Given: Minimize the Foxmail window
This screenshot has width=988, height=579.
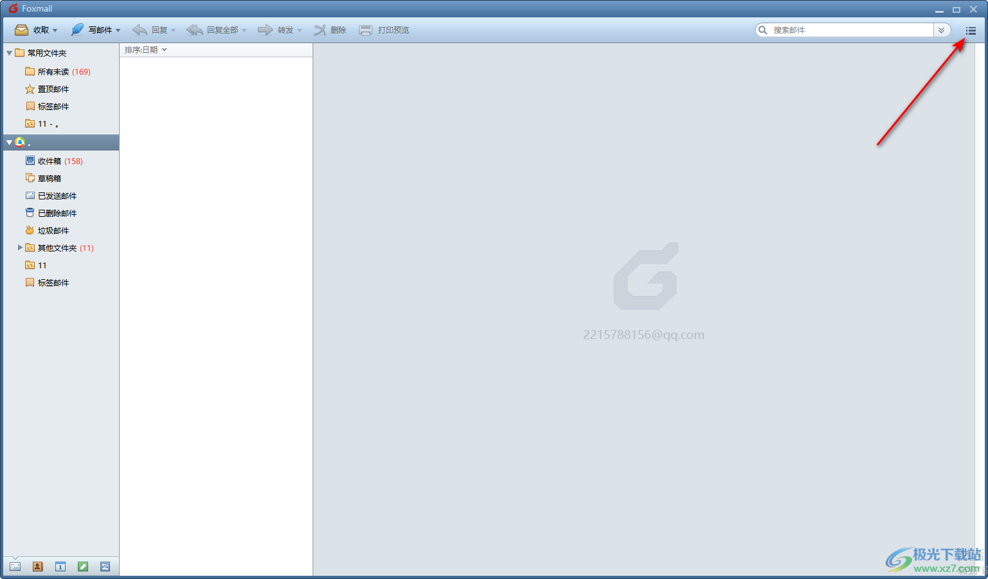Looking at the screenshot, I should click(x=940, y=10).
